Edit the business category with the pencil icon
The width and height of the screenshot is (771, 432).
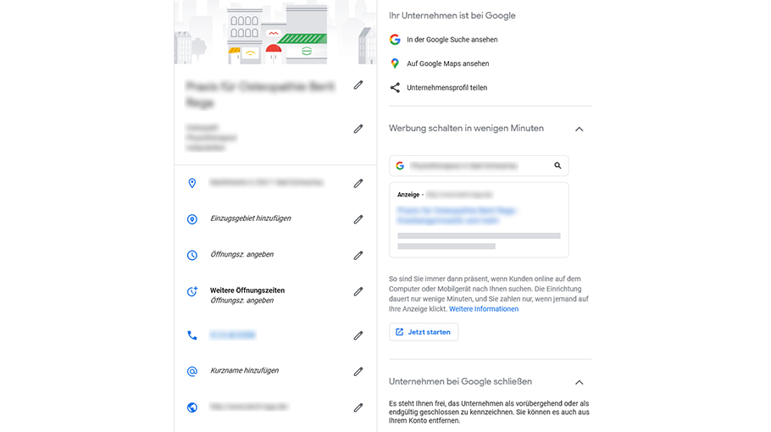click(x=358, y=129)
